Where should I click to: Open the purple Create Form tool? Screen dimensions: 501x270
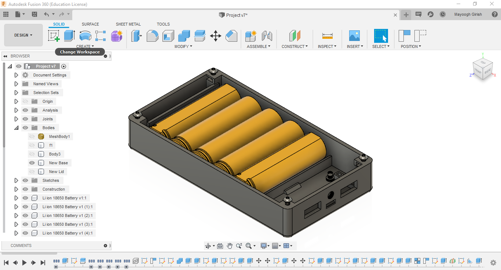pos(116,35)
